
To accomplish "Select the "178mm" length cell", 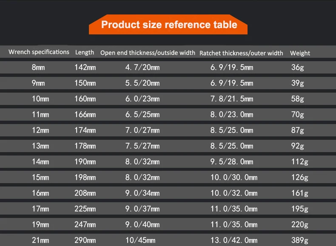I will 85,146.
